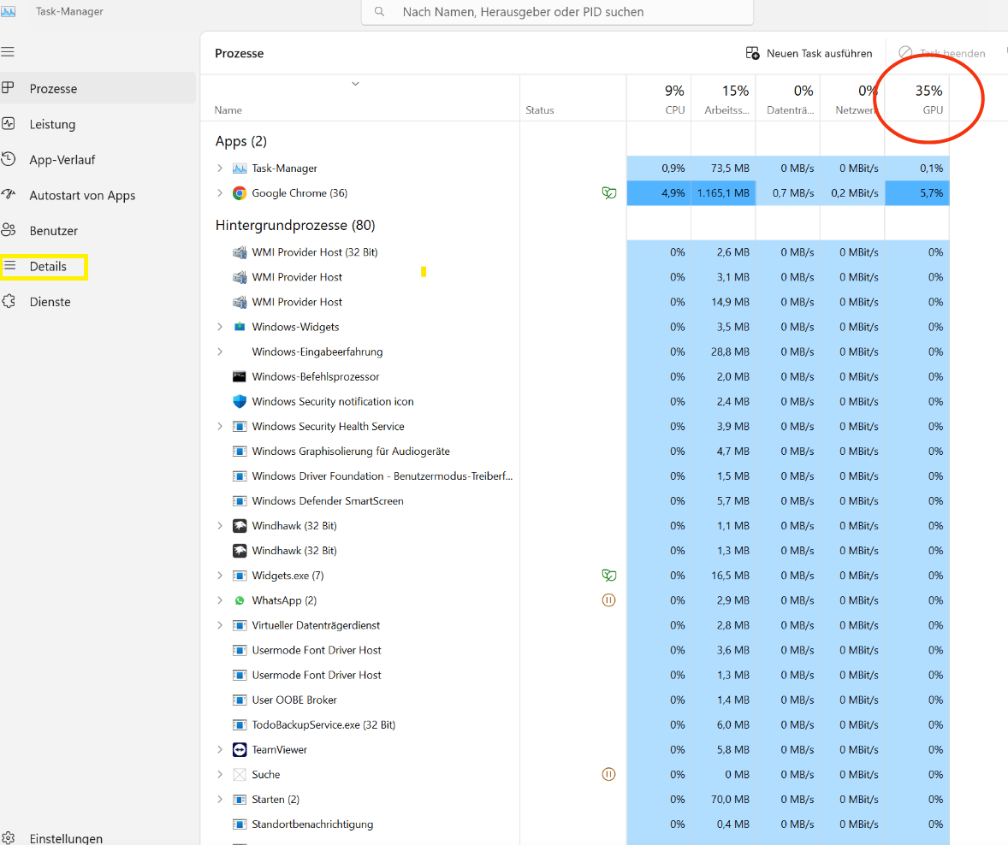The image size is (1008, 845).
Task: Click the Dienste puzzle icon
Action: [9, 301]
